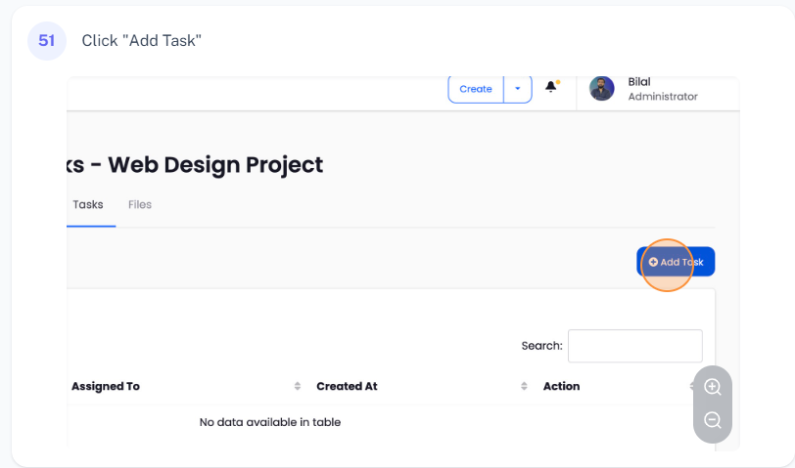Image resolution: width=795 pixels, height=468 pixels.
Task: Click the Bilal Administrator user name
Action: click(662, 89)
